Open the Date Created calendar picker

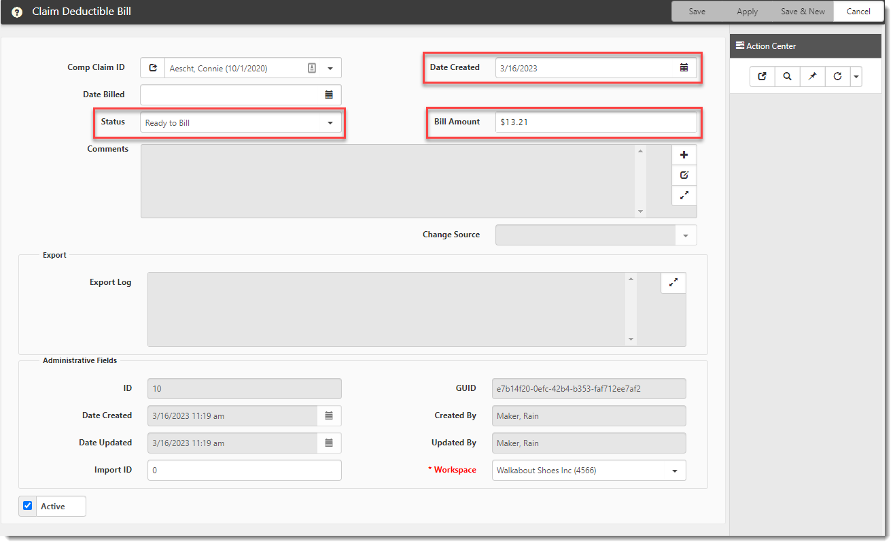684,68
